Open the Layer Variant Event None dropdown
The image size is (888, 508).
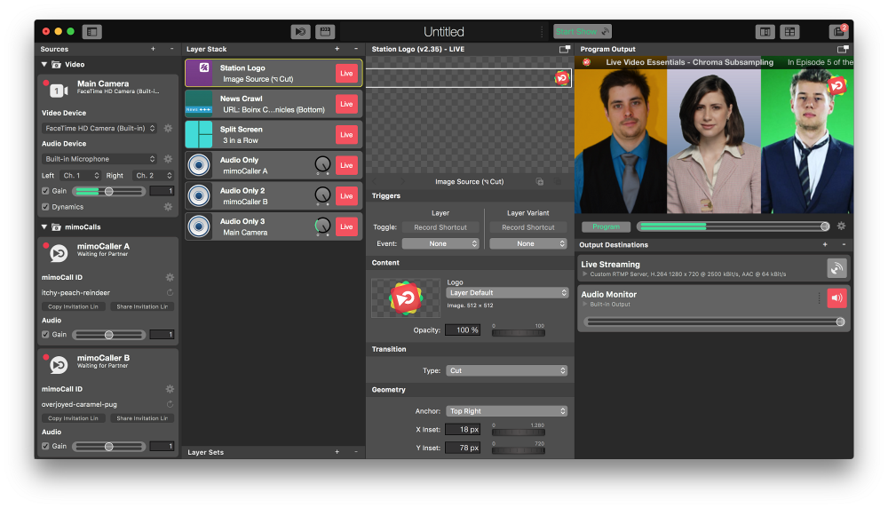click(x=527, y=243)
